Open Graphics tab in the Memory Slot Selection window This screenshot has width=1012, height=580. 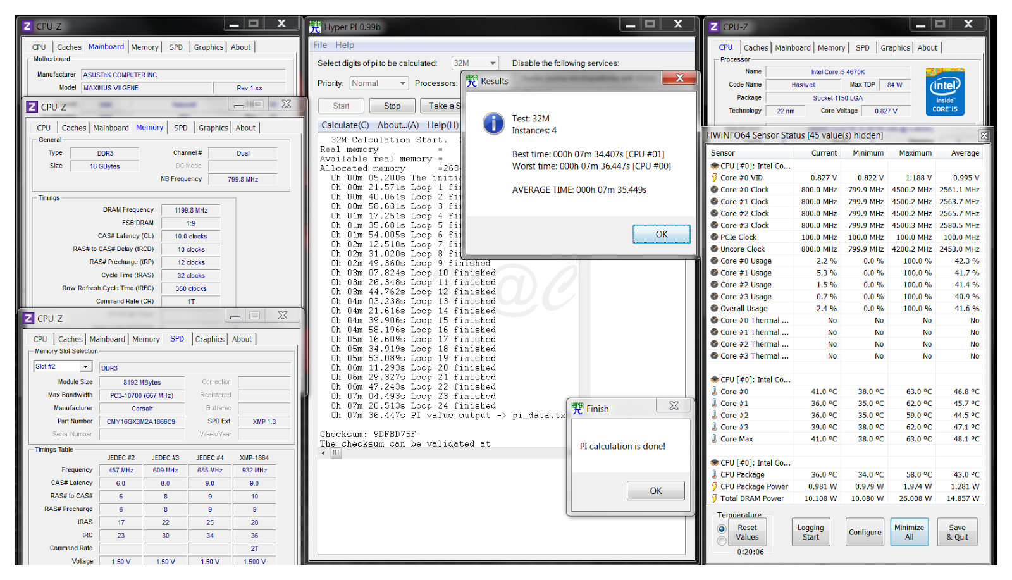210,339
